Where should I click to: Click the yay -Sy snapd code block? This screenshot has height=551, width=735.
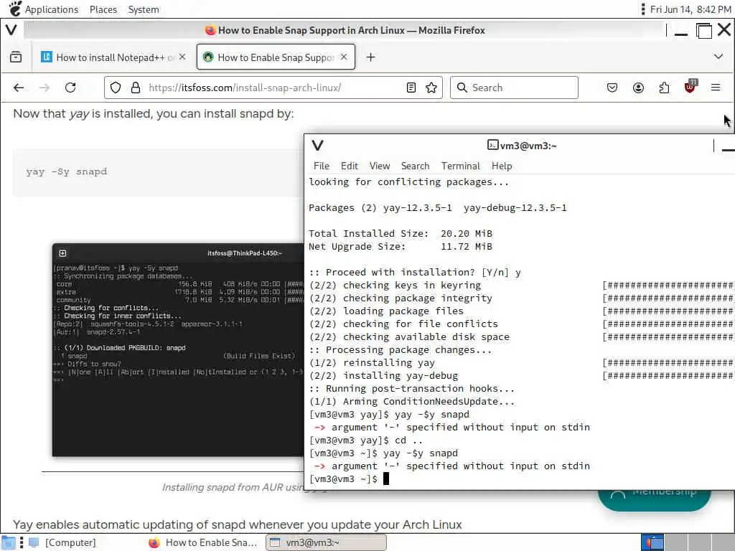pos(158,172)
